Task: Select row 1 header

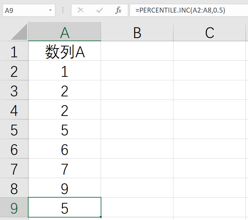Action: (14, 52)
